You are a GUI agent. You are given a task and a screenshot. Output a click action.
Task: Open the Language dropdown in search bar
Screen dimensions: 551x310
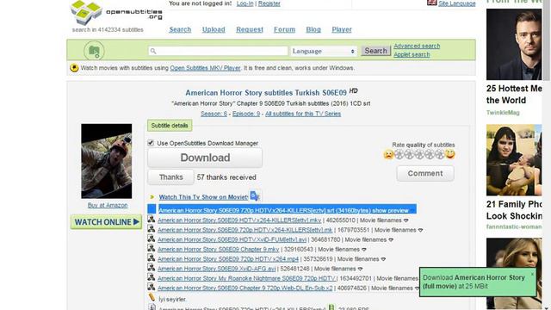coord(324,51)
